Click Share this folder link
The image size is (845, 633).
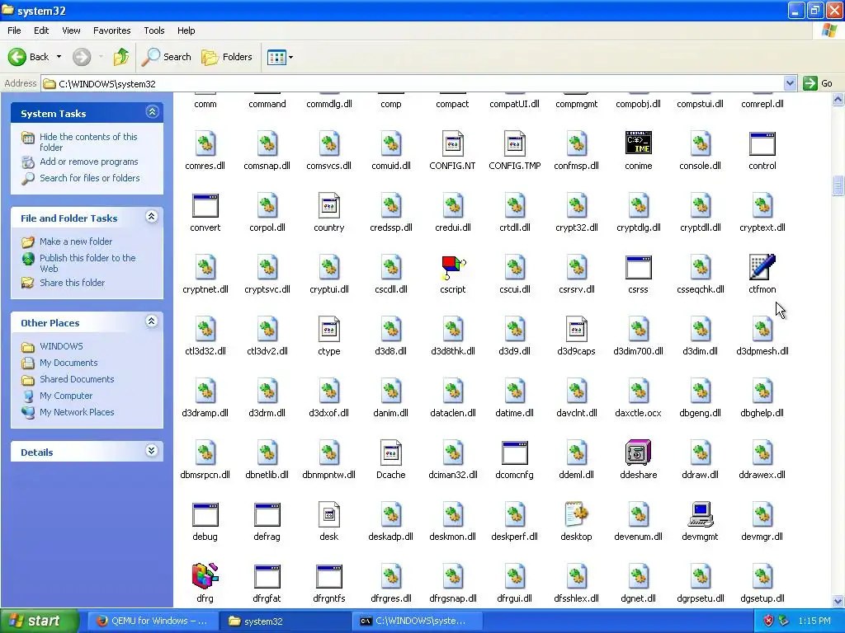tap(73, 283)
